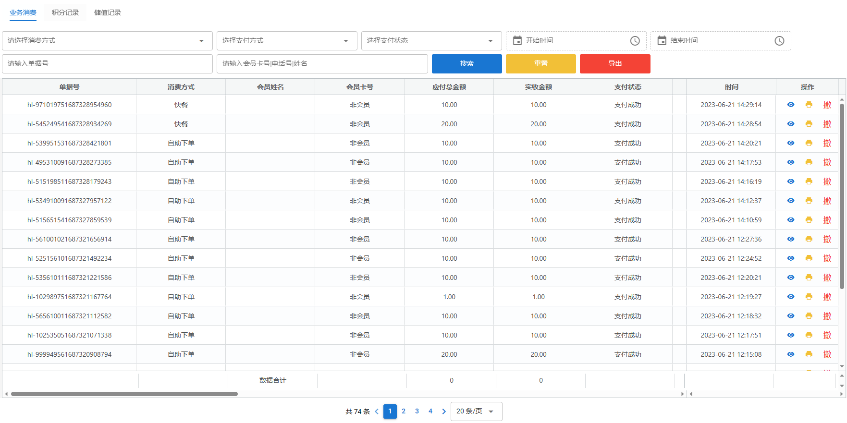Click the 消费方式 column header

(x=181, y=87)
